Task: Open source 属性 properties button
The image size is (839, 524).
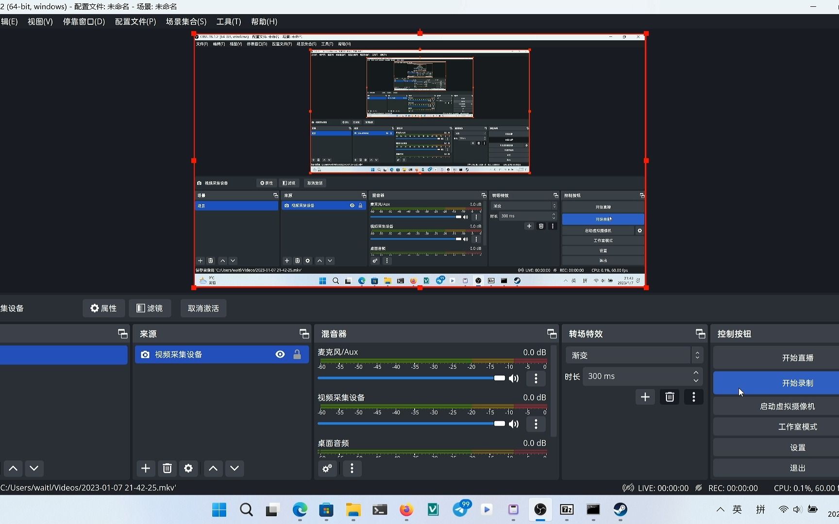Action: [103, 308]
